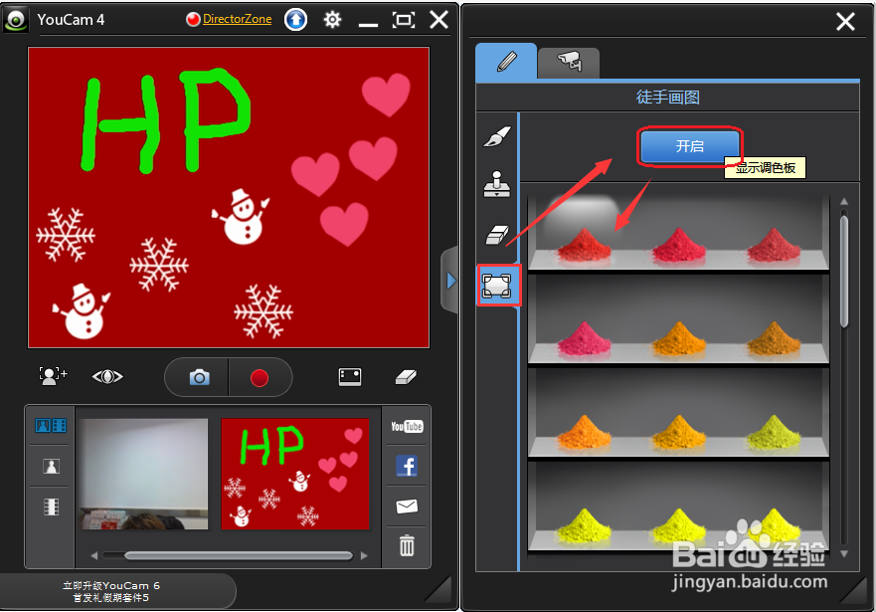
Task: Close the drawing effects panel
Action: pos(845,22)
